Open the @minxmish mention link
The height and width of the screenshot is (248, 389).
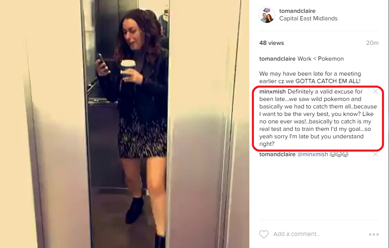pos(313,154)
